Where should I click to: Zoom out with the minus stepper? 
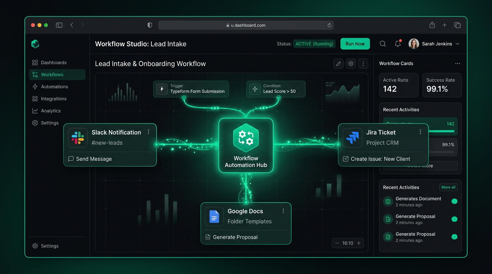point(337,243)
